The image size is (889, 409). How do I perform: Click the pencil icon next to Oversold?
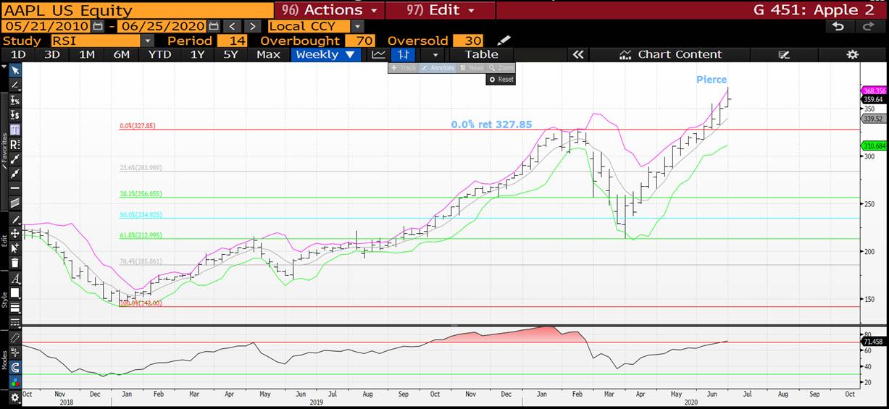pos(504,41)
